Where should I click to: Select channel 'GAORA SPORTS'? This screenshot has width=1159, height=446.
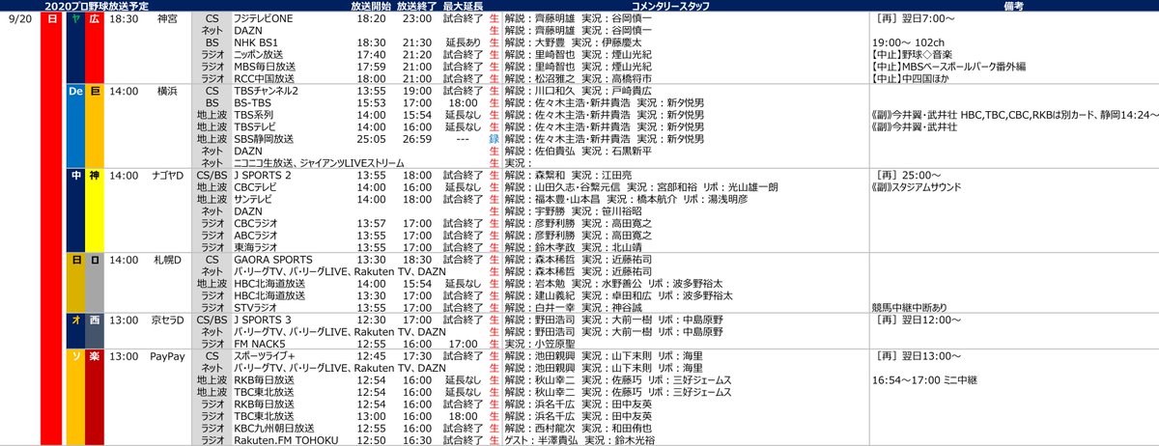tap(271, 261)
